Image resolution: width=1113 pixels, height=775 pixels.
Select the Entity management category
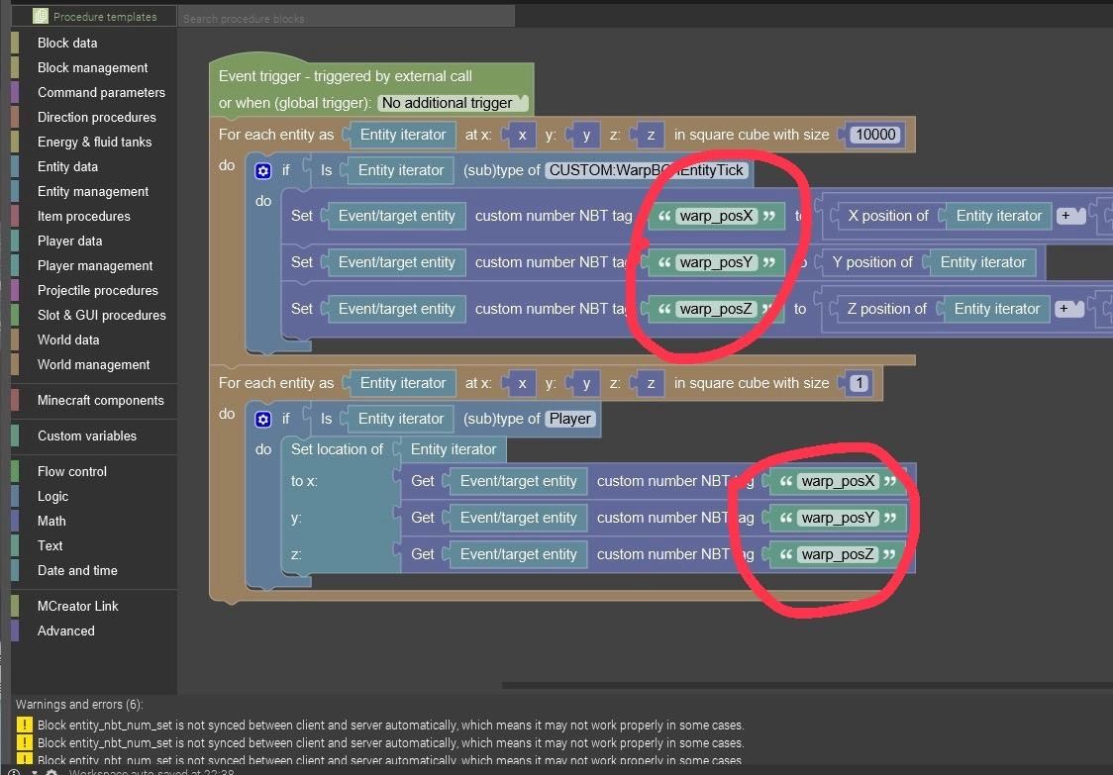[93, 191]
